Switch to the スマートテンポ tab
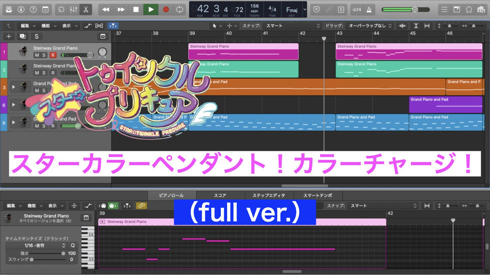 tap(318, 196)
